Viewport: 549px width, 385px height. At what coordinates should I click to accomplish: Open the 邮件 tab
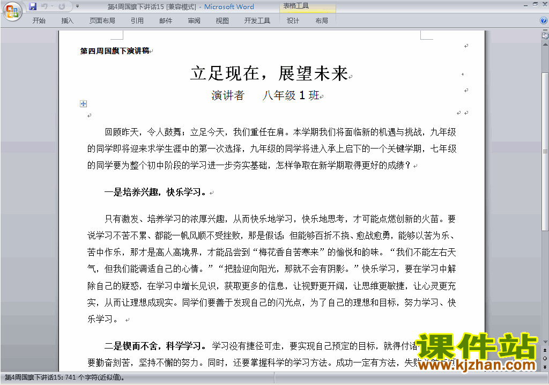[x=166, y=21]
